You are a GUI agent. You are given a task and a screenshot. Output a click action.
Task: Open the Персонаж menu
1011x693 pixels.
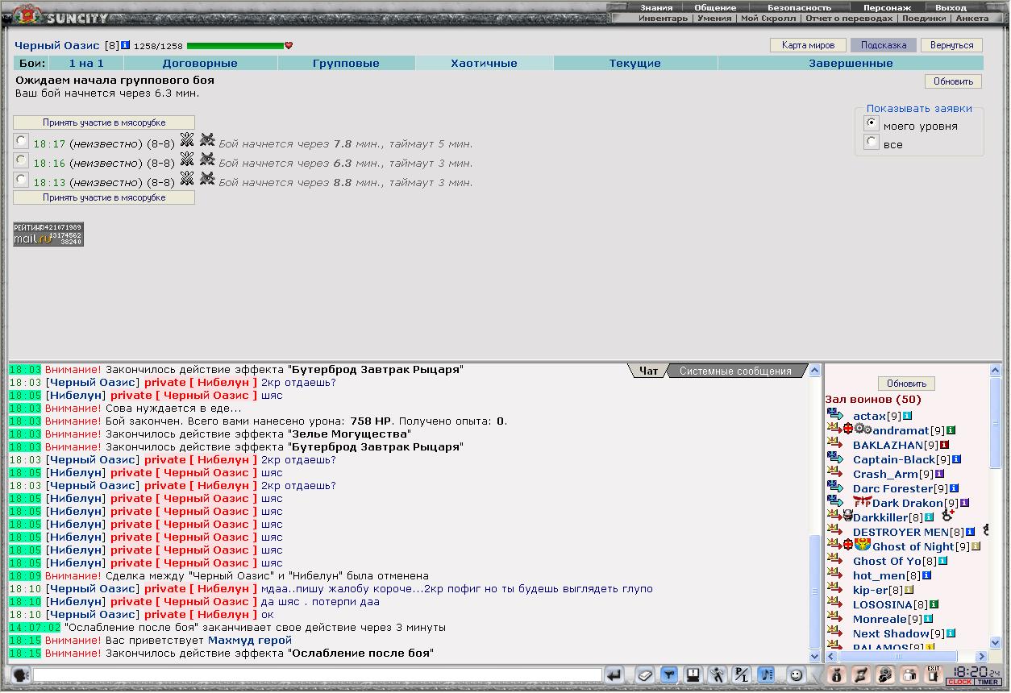pyautogui.click(x=887, y=7)
